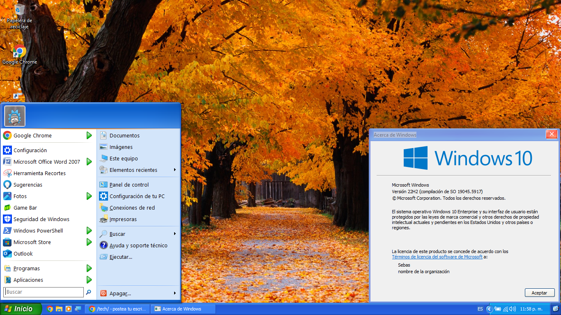
Task: Open Configuración from the Start menu list
Action: click(48, 150)
